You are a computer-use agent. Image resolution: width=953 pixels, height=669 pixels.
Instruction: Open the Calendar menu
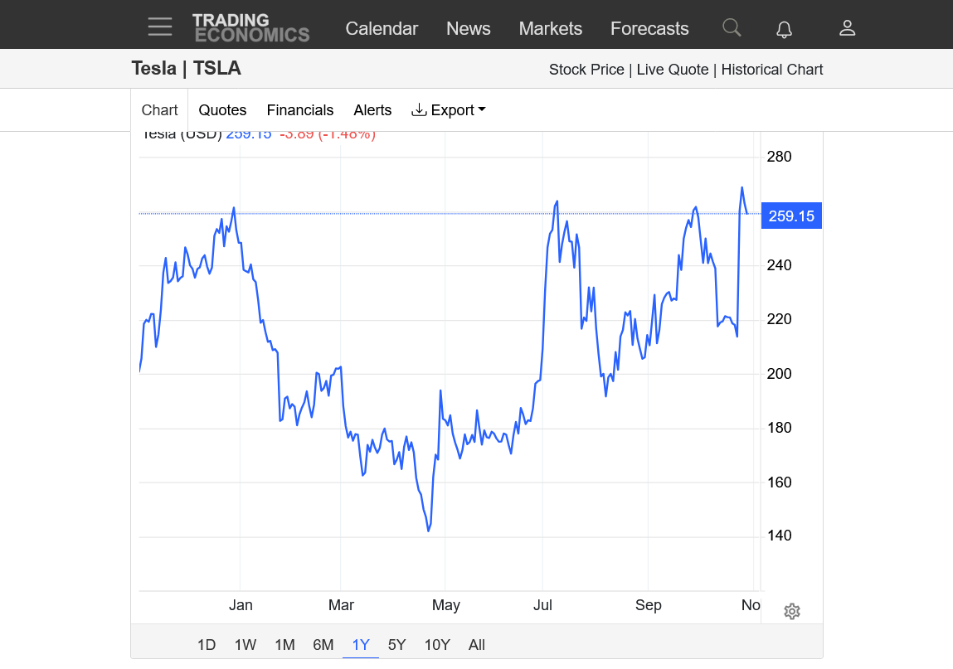[x=382, y=28]
